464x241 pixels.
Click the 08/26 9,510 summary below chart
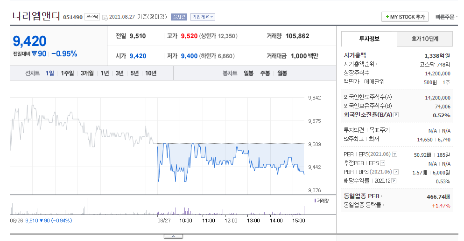(41, 221)
